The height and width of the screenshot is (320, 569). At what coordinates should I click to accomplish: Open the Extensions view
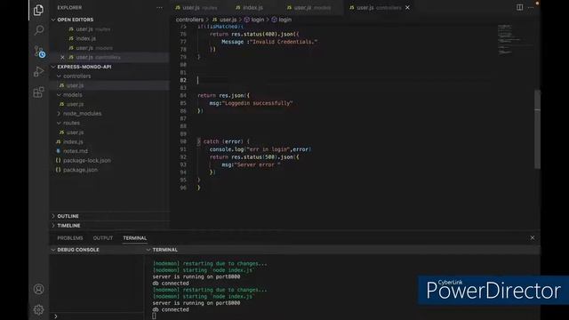tap(38, 92)
